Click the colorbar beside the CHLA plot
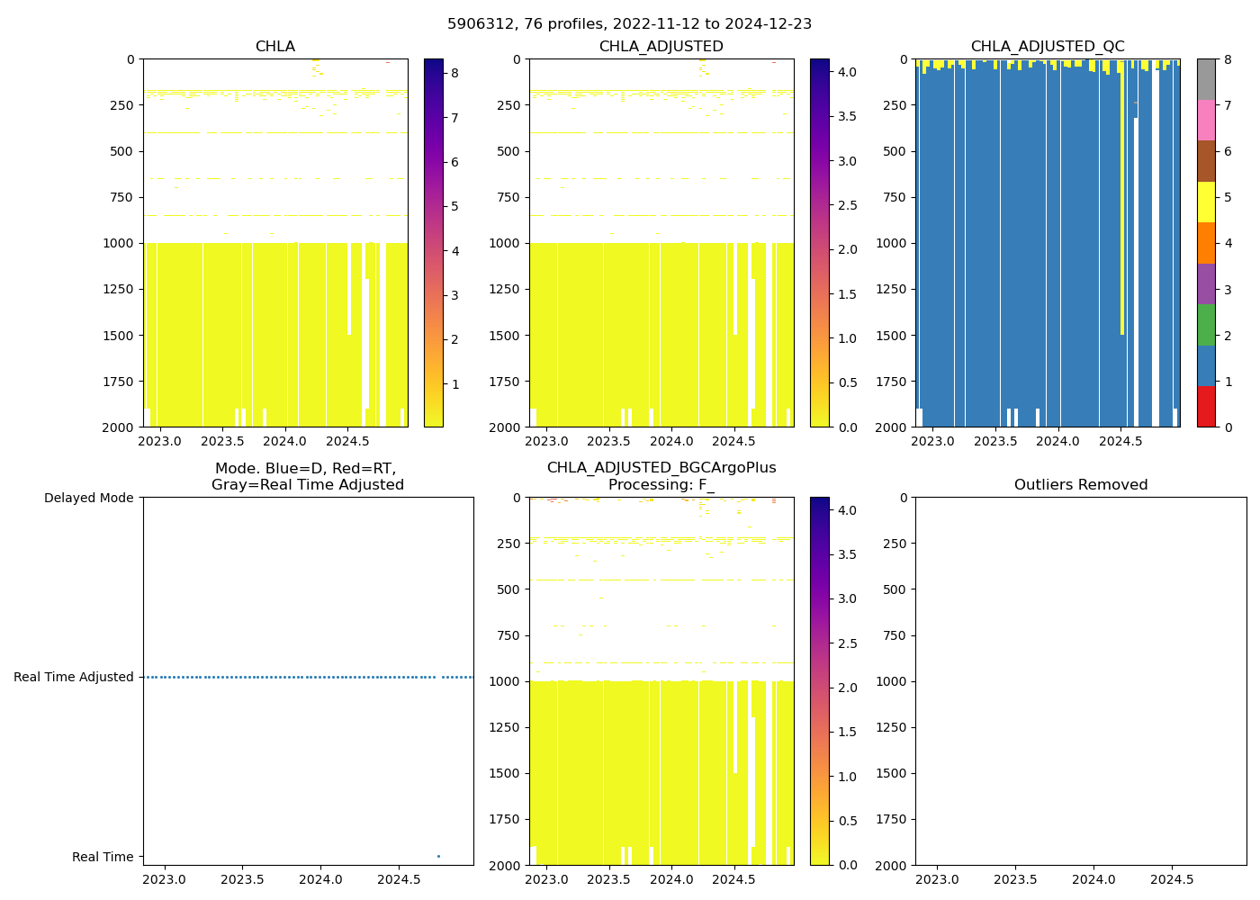The image size is (1260, 900). coord(433,243)
